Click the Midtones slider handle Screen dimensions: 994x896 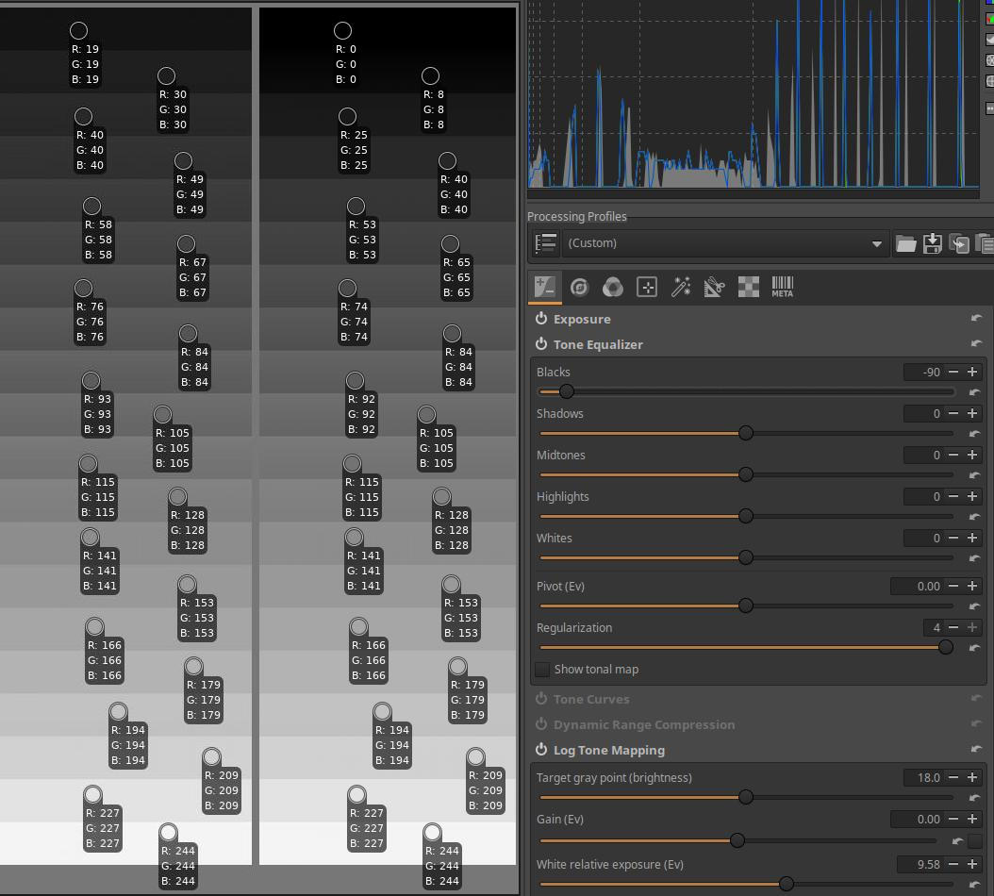[x=745, y=474]
